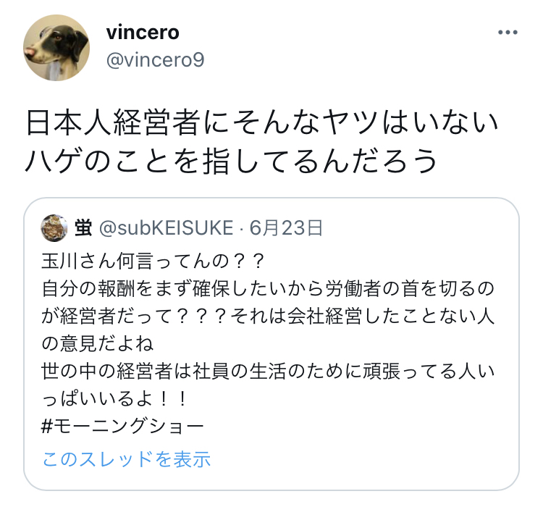Viewport: 543px width, 507px height.
Task: Click the dot separator before 6月23日
Action: [241, 228]
